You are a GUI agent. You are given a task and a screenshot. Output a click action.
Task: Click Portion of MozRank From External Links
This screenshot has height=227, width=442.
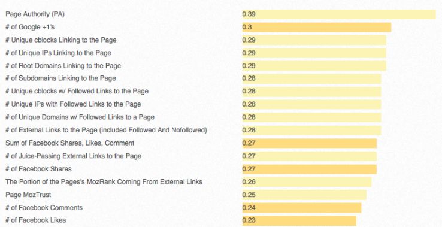(x=104, y=182)
